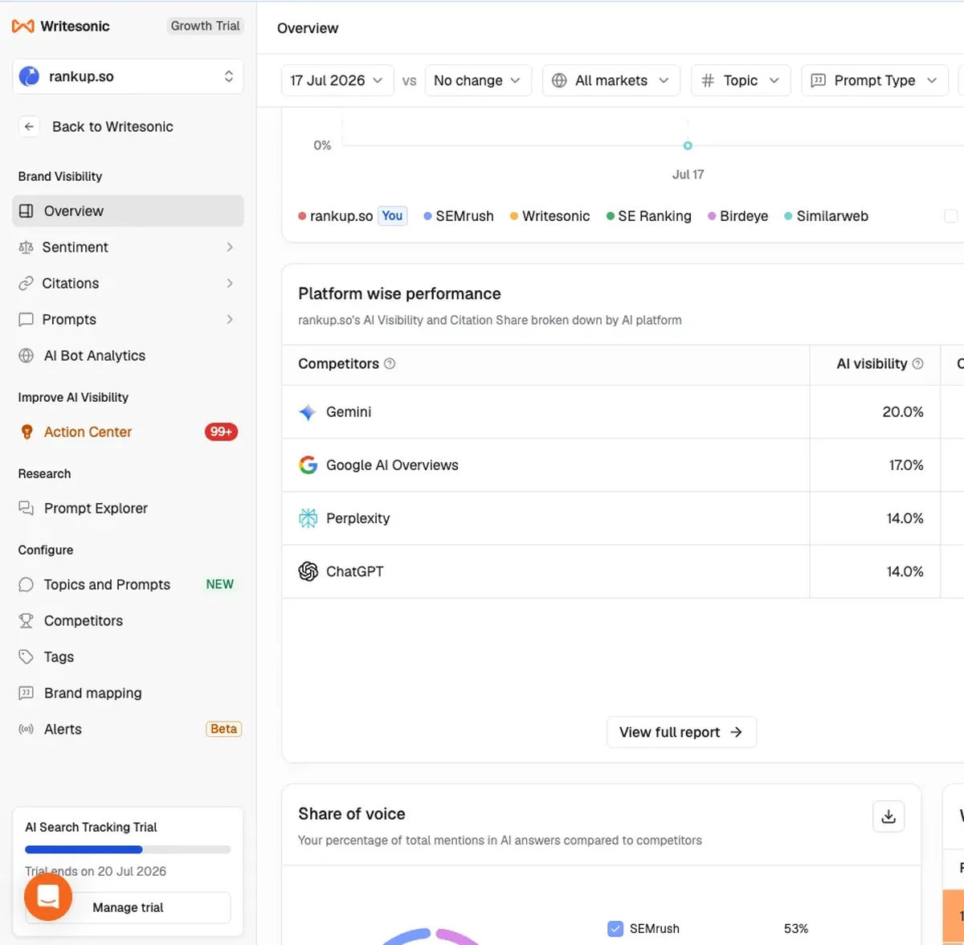Click Back to Writesonic link

[x=112, y=127]
